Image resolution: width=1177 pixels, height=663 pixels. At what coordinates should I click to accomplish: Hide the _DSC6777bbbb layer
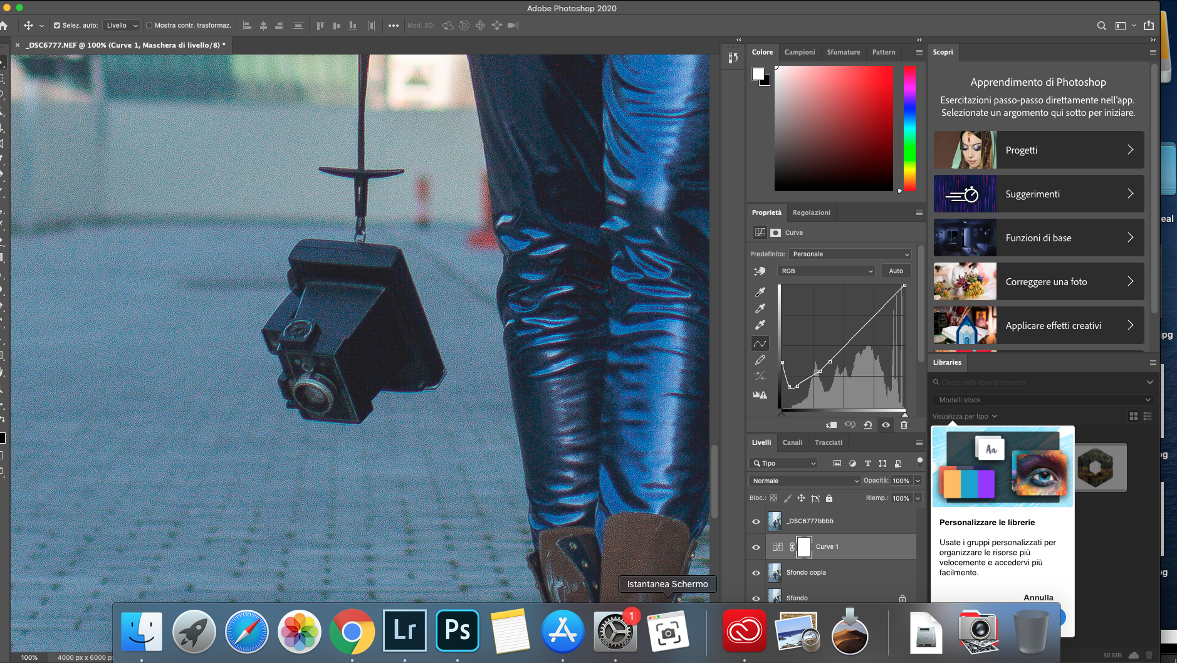756,521
